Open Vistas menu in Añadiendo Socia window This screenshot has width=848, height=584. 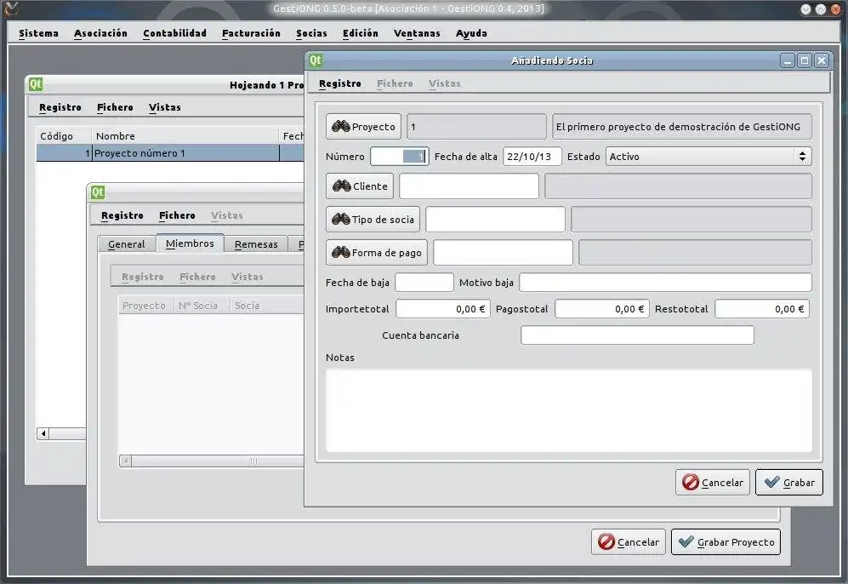click(x=445, y=83)
